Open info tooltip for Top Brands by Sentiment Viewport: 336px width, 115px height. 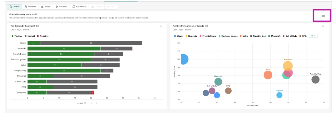37,26
